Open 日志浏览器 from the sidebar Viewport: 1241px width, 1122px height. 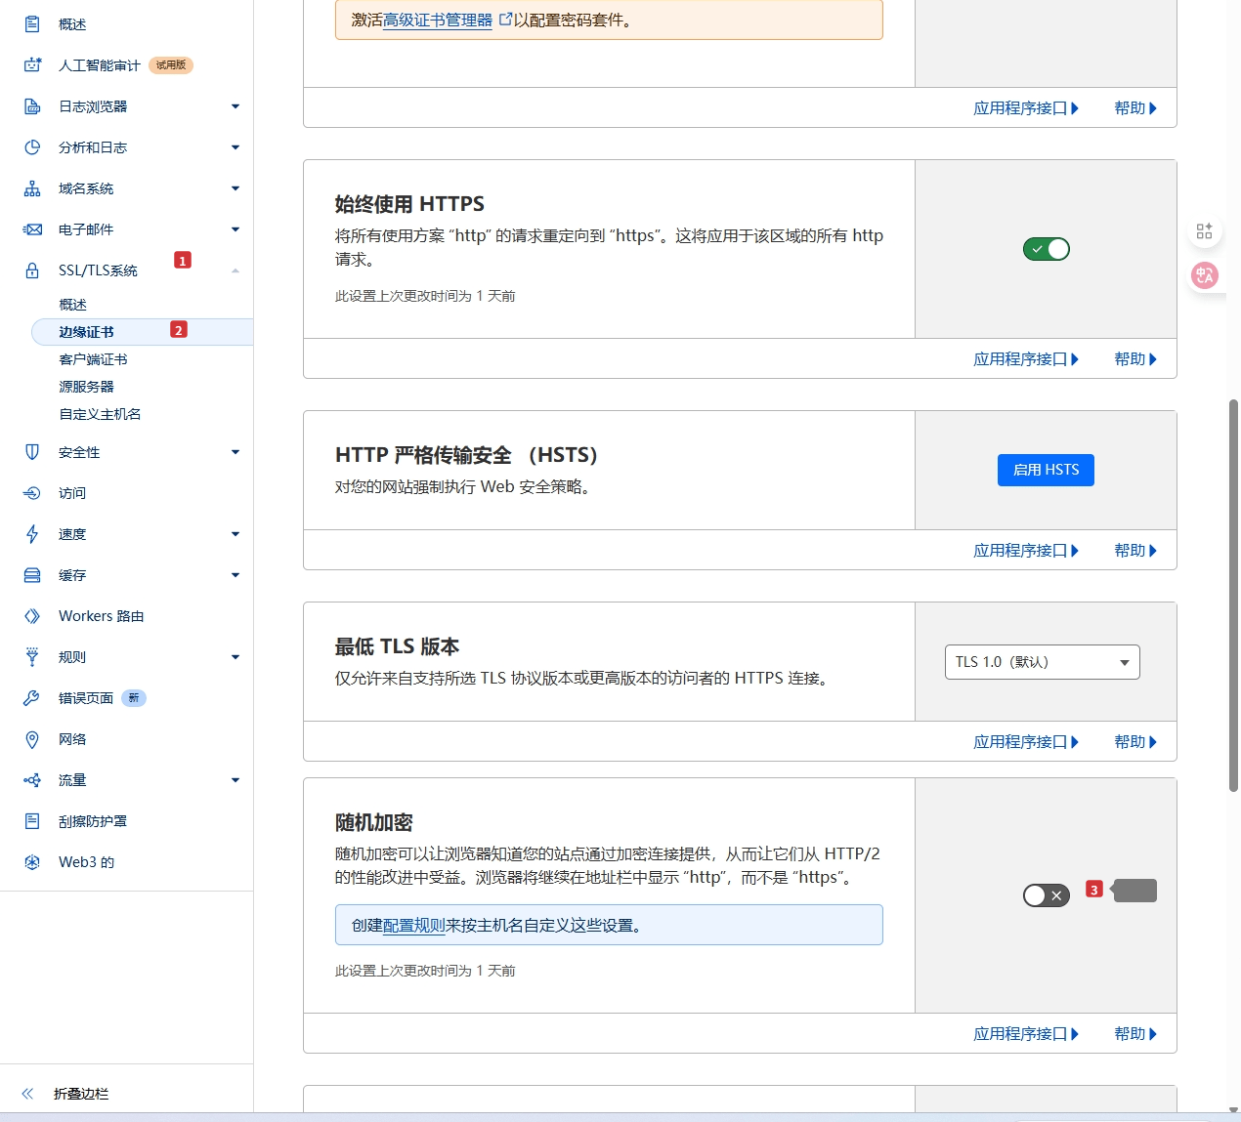click(x=95, y=106)
